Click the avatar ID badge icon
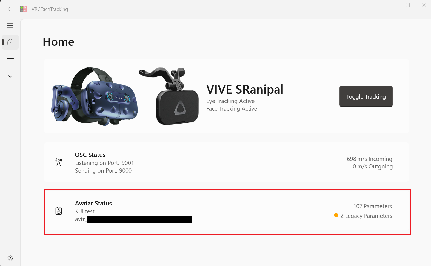 coord(59,211)
